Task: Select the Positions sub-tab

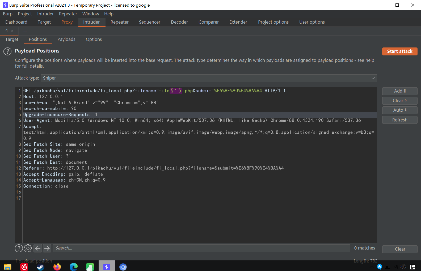Action: [x=38, y=40]
